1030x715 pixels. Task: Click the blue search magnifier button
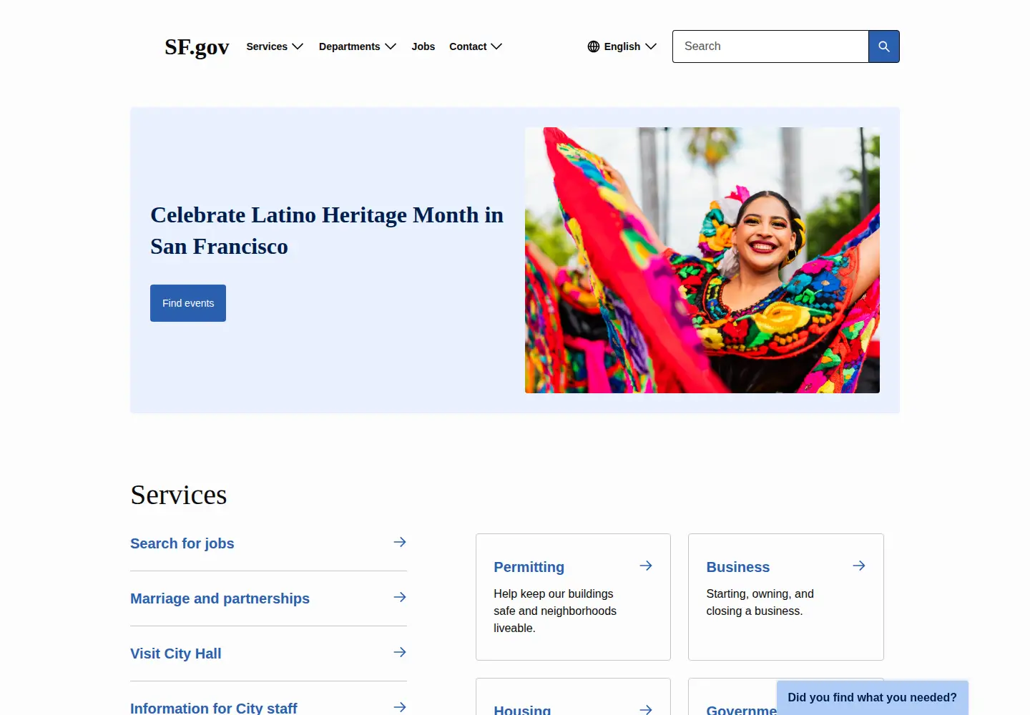click(884, 46)
